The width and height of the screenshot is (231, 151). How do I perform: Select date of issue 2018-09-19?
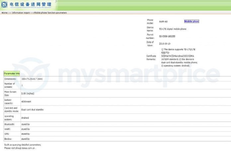(x=165, y=44)
